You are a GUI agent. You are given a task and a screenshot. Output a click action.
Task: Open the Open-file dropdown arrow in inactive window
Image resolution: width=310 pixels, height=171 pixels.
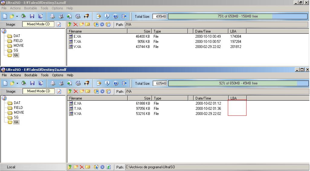(x=17, y=16)
